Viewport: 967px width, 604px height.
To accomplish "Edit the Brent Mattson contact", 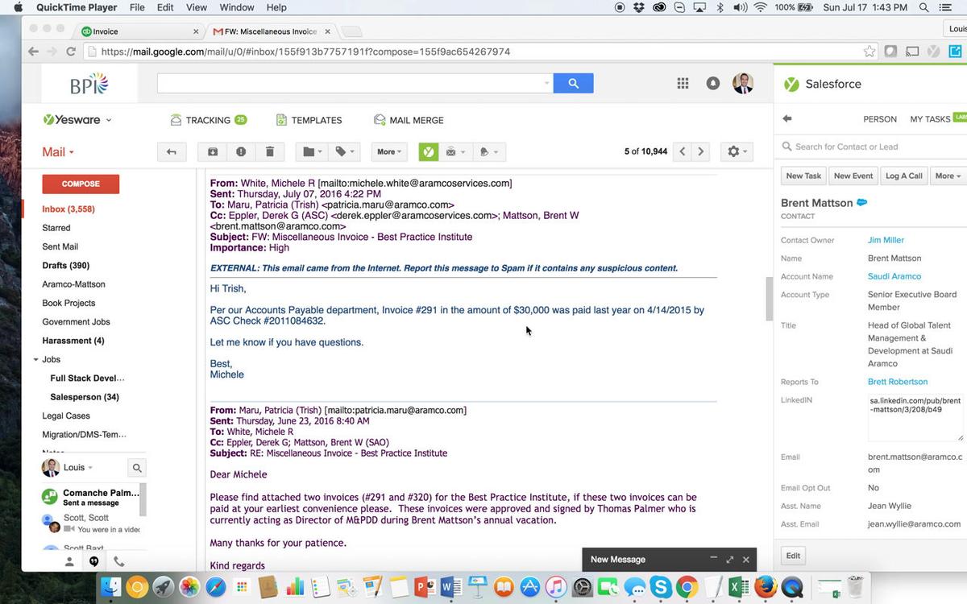I will pyautogui.click(x=794, y=556).
